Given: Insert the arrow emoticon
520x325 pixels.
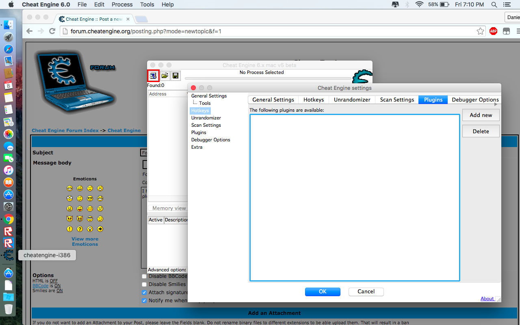Looking at the screenshot, I should pyautogui.click(x=100, y=229).
